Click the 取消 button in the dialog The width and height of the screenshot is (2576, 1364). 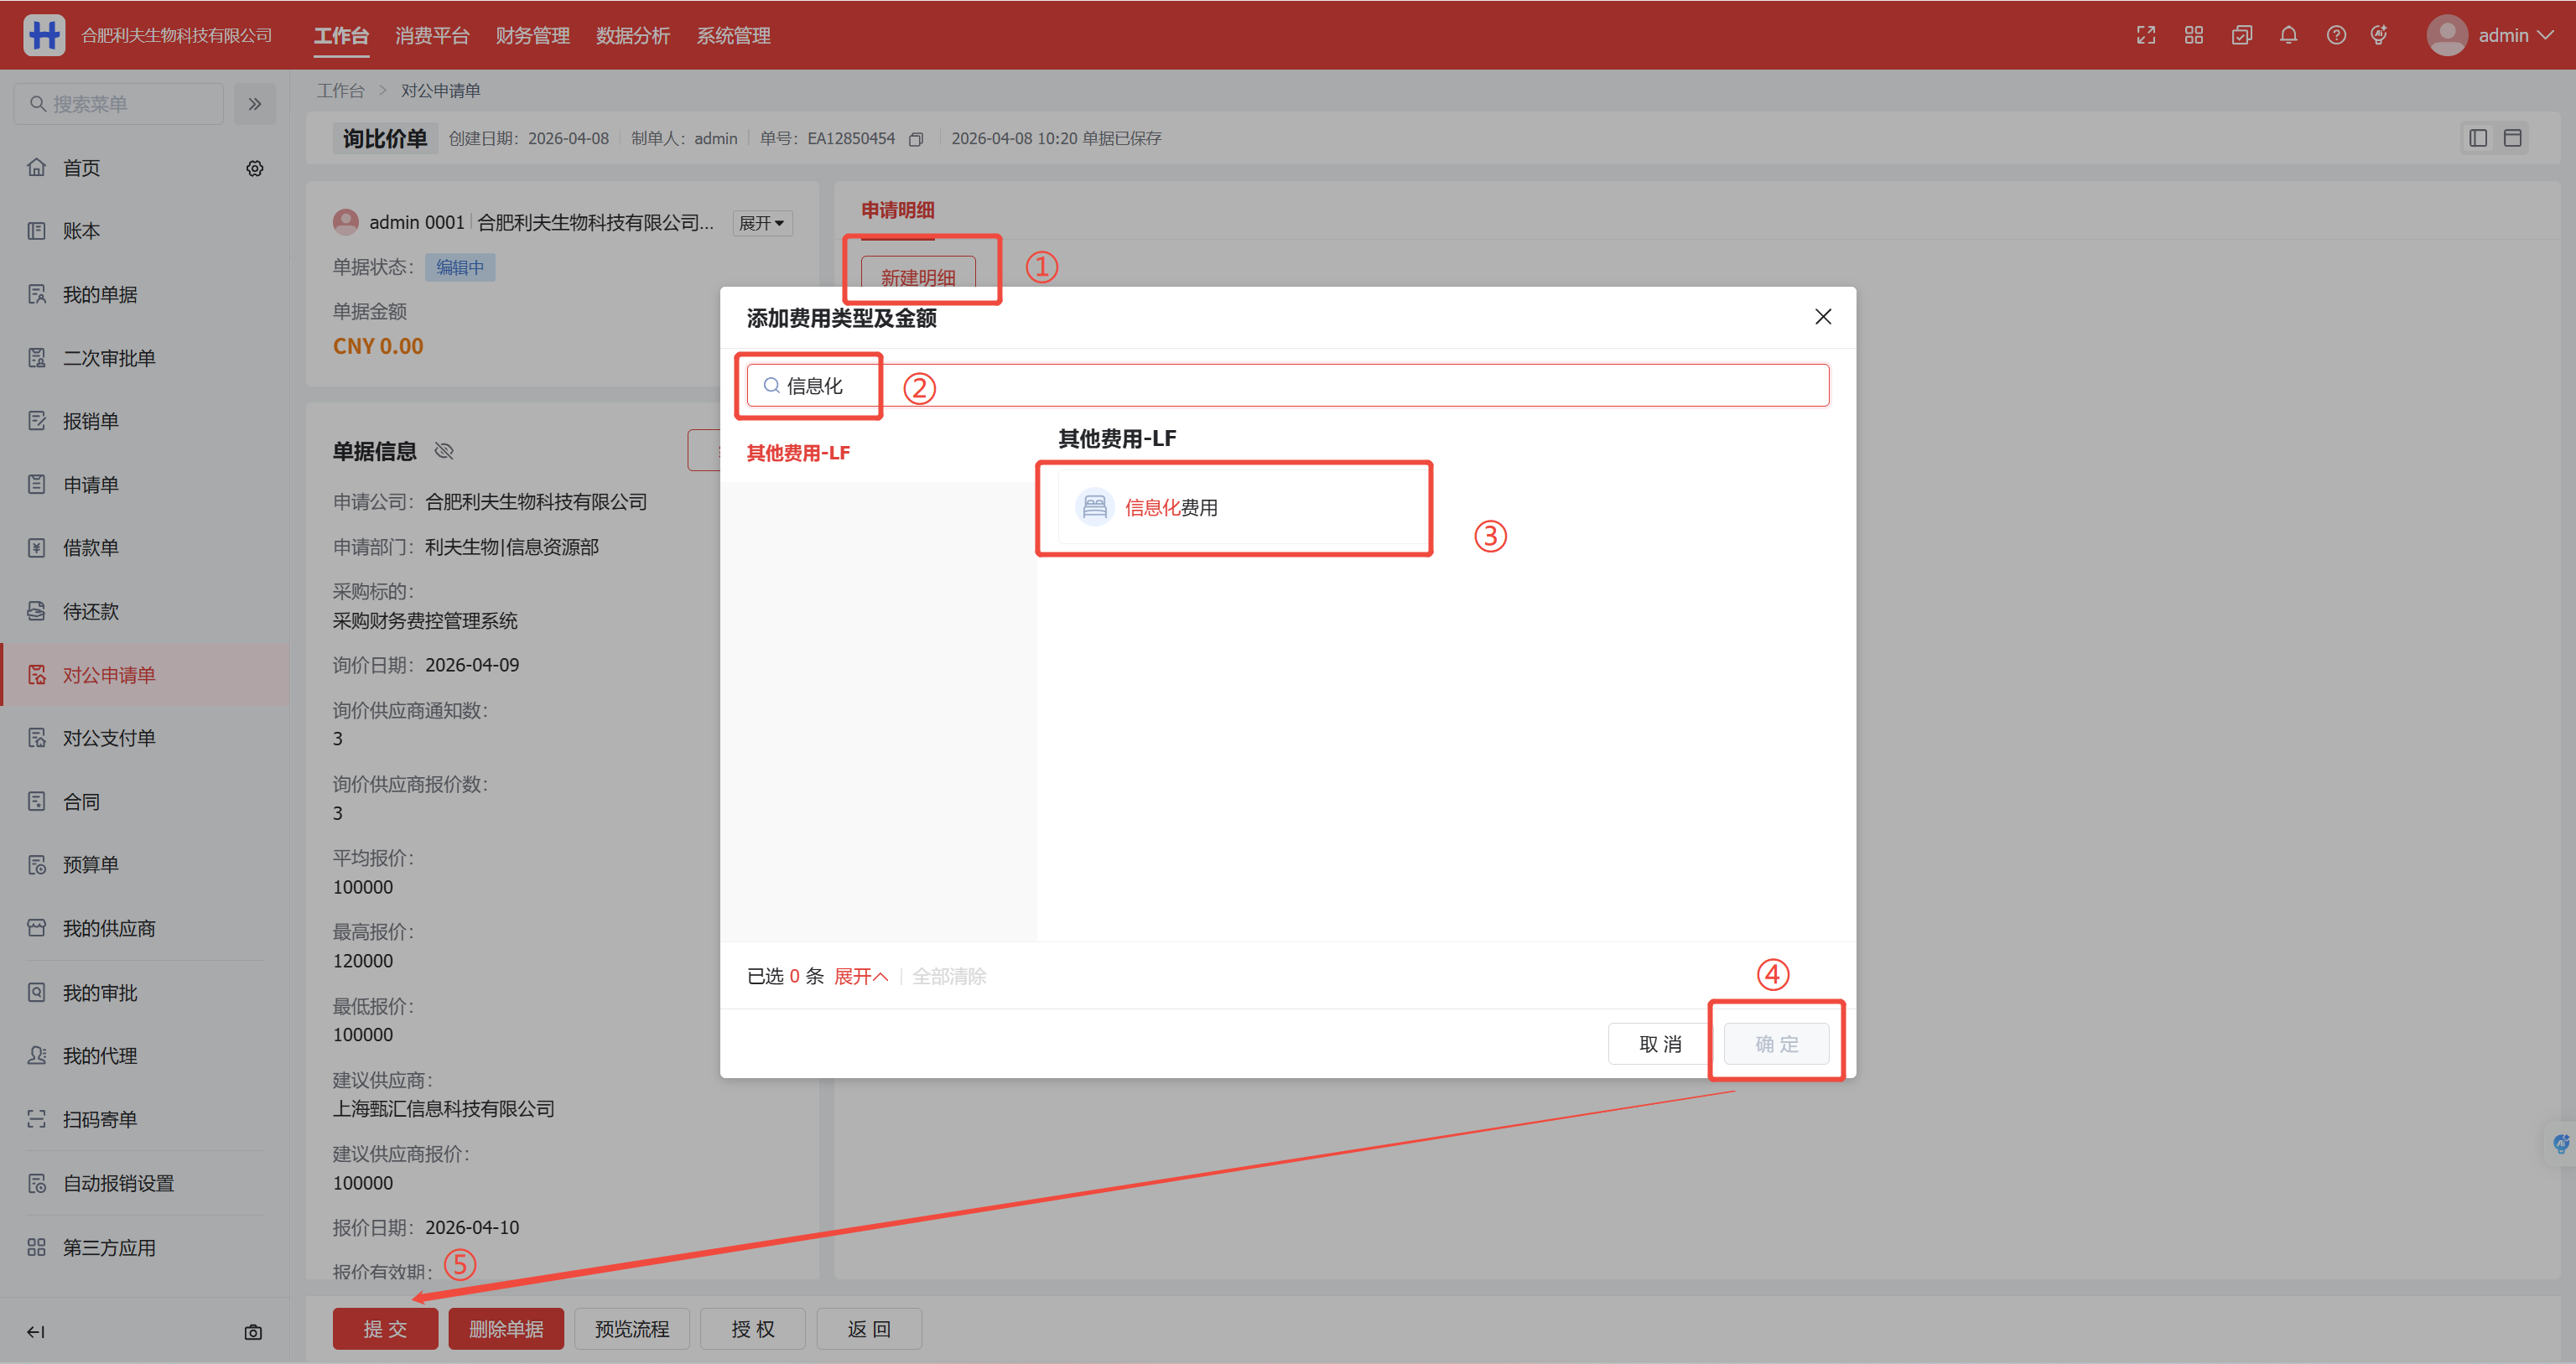[1660, 1044]
